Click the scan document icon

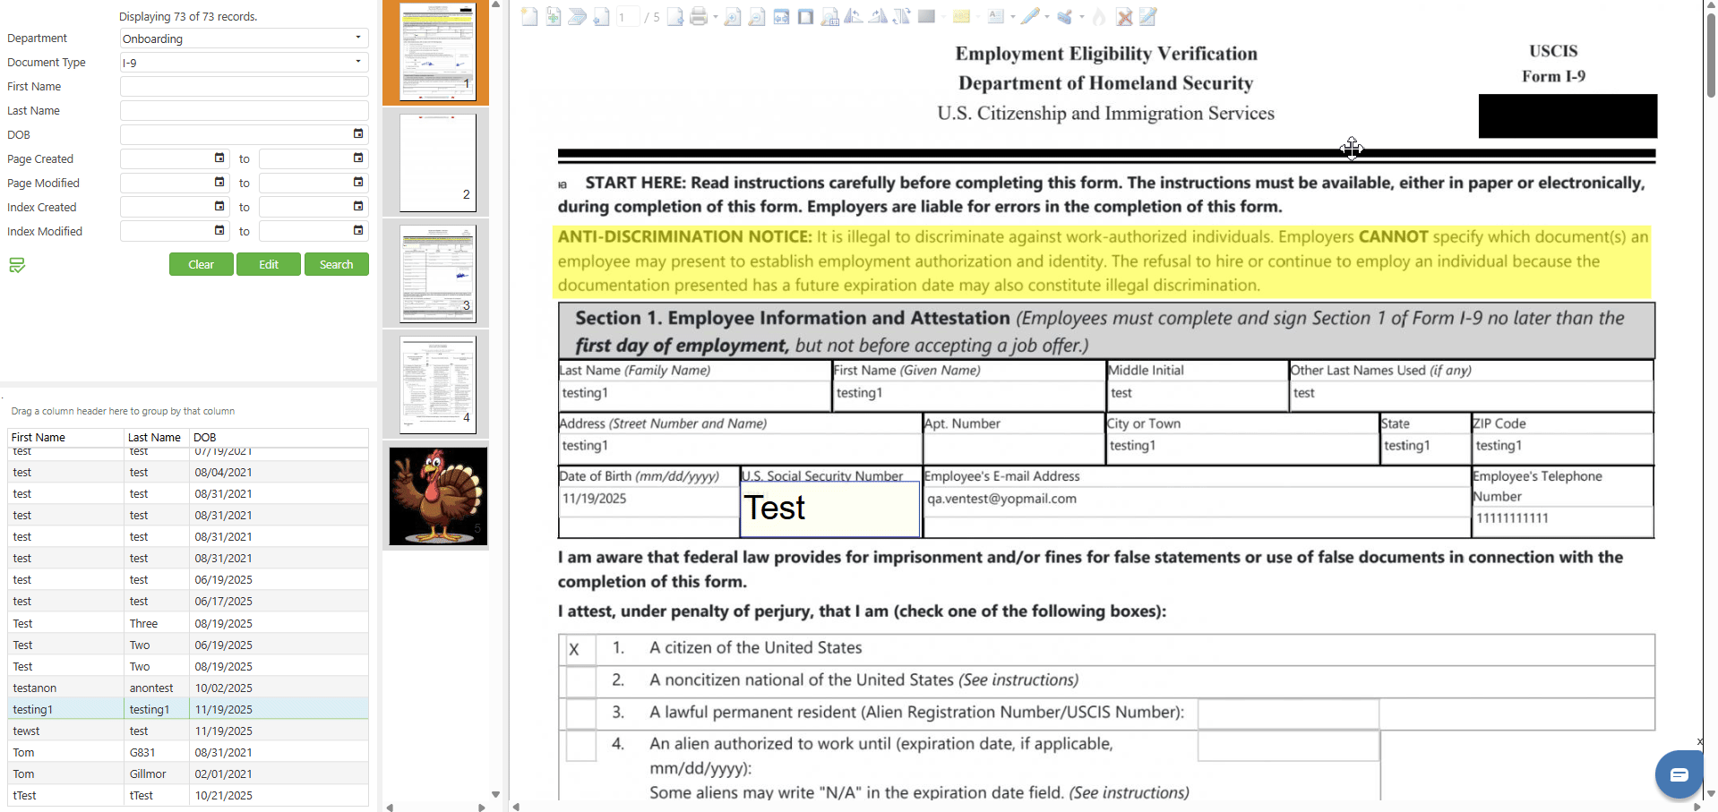(x=577, y=16)
